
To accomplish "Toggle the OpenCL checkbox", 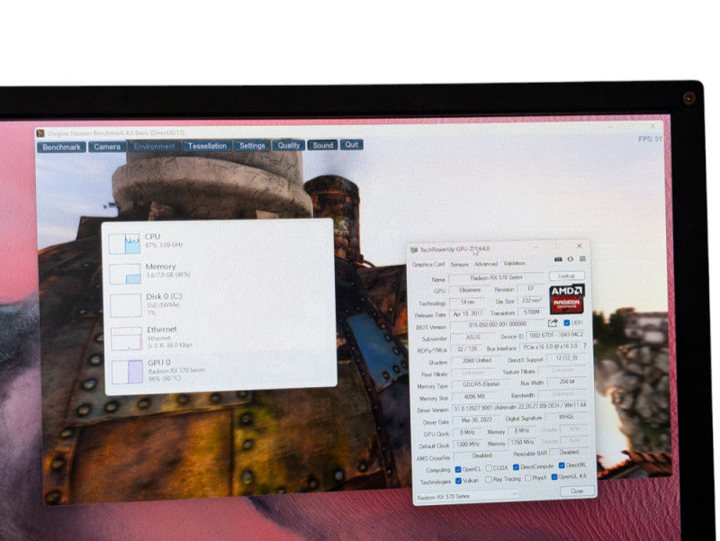I will pos(458,469).
